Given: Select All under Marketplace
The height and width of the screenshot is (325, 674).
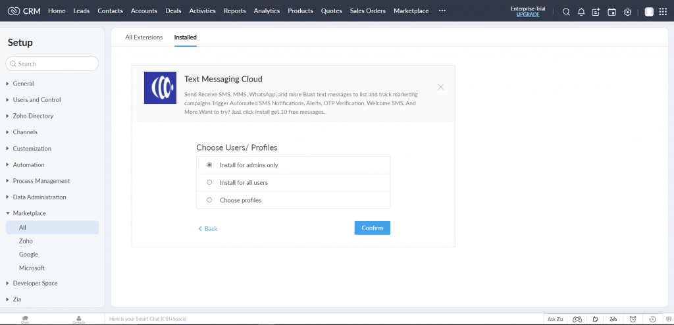Looking at the screenshot, I should [x=52, y=228].
